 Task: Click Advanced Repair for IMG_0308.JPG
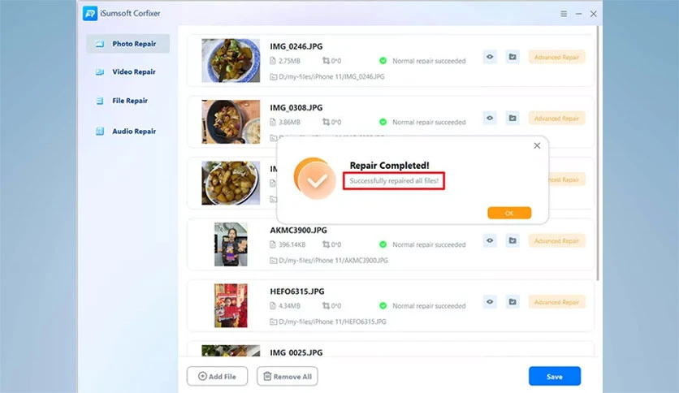pos(556,119)
